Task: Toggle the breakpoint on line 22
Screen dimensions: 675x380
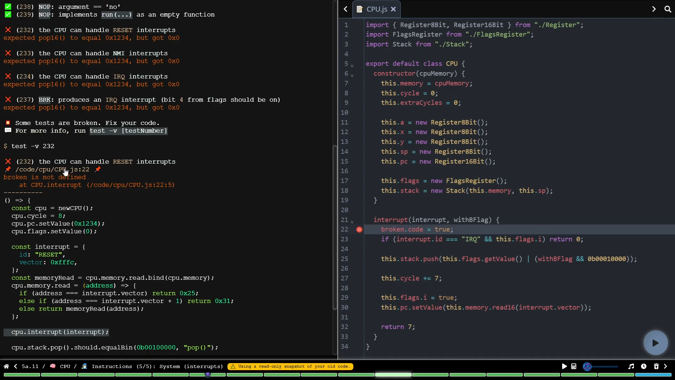Action: [x=359, y=229]
